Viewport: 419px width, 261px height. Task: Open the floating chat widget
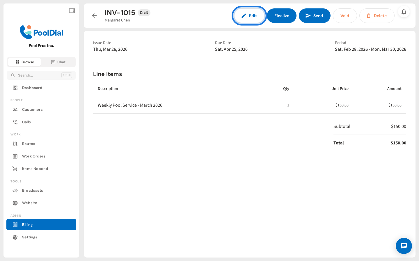coord(404,246)
